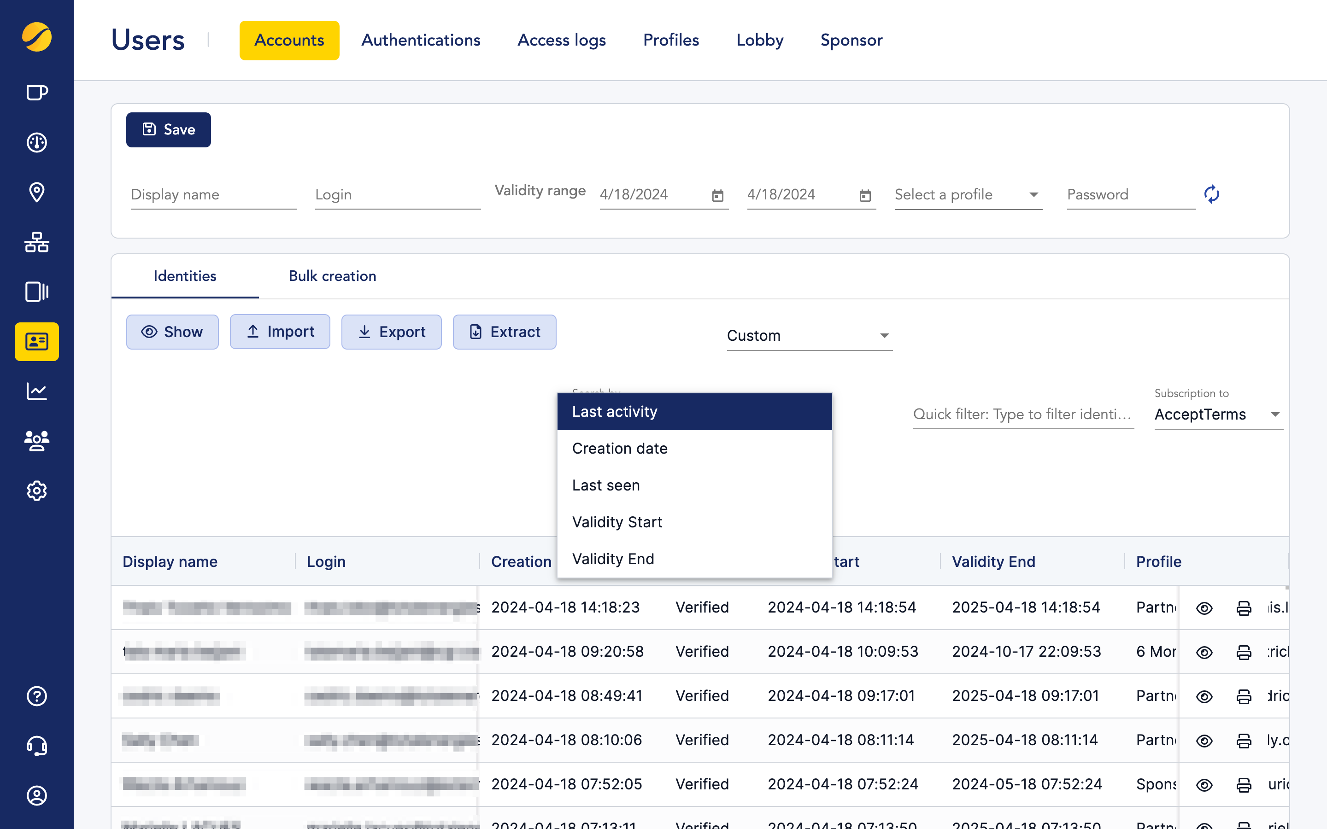Click the account circle icon at sidebar bottom
1327x829 pixels.
(36, 795)
